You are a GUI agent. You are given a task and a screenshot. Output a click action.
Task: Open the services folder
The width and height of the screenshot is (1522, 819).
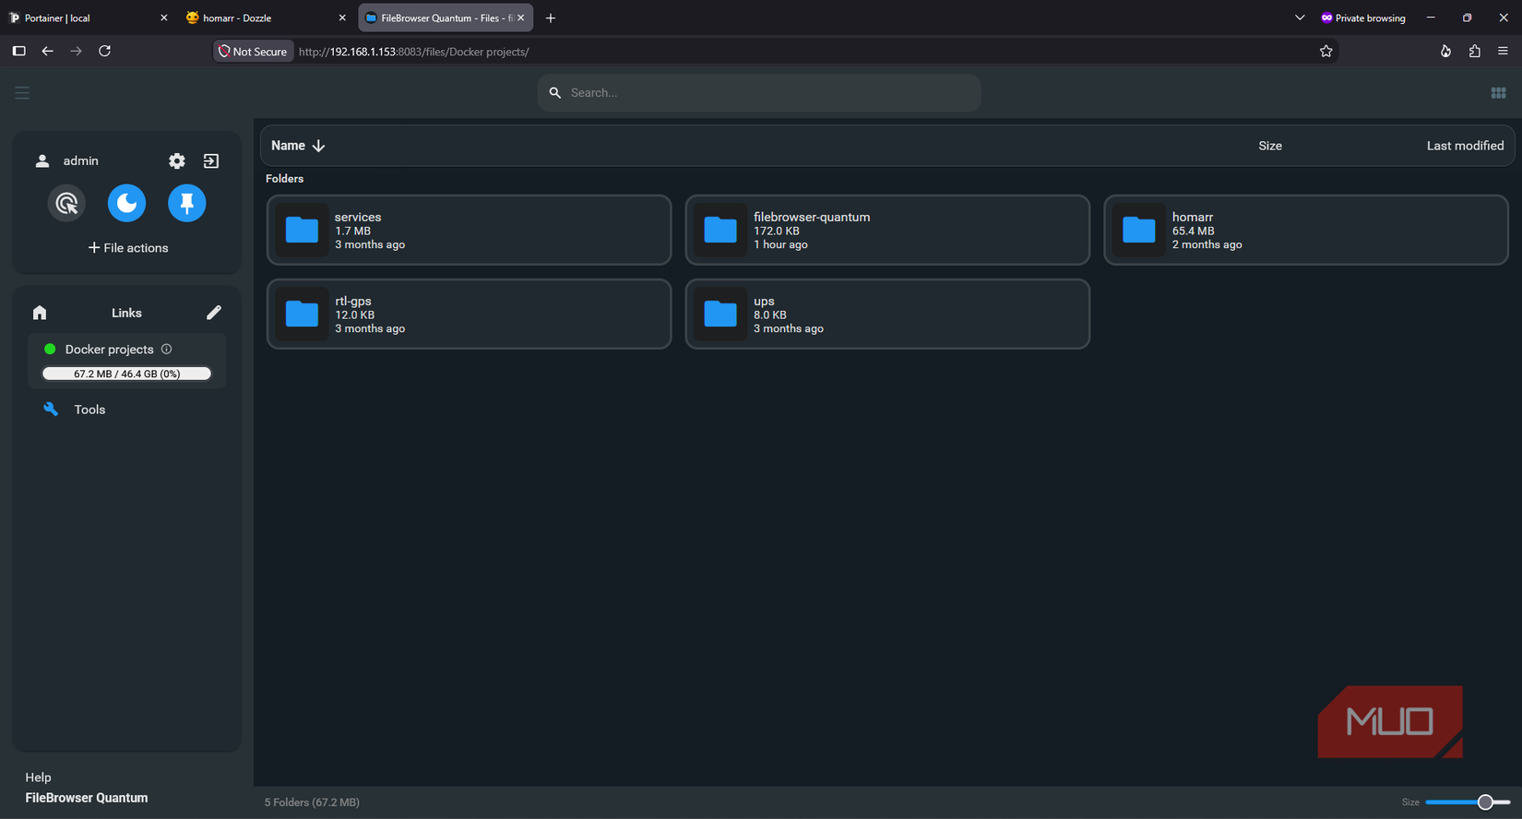(469, 230)
